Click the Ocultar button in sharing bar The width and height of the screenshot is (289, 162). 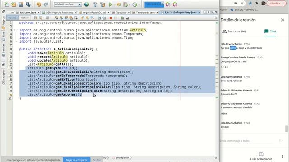(97, 160)
